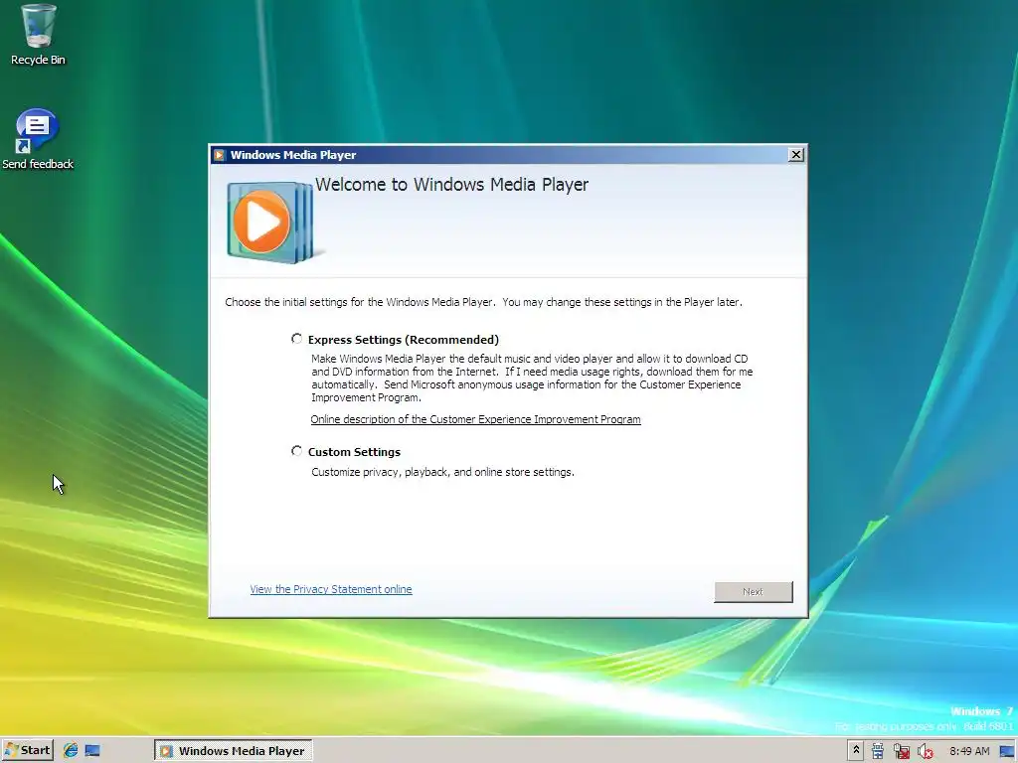Click the Next button
1018x763 pixels.
pos(754,592)
